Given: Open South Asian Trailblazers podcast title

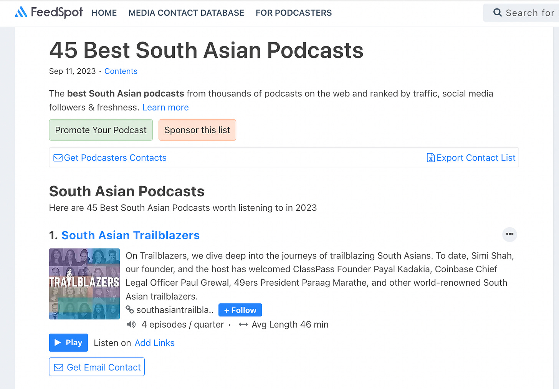Looking at the screenshot, I should [131, 235].
